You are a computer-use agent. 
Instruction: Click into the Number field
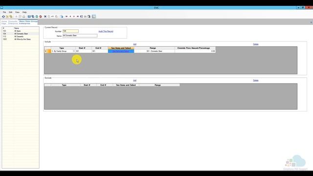(70, 31)
